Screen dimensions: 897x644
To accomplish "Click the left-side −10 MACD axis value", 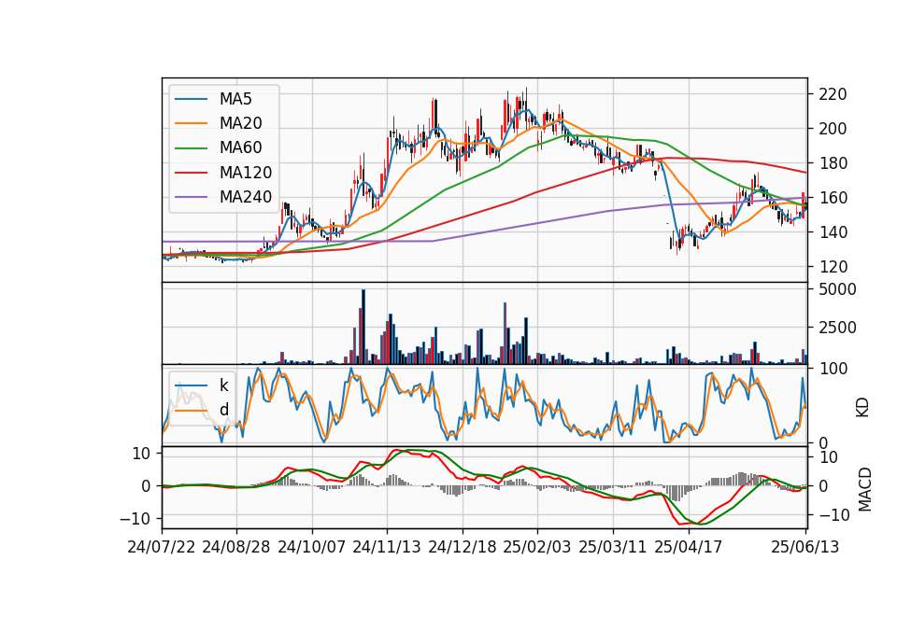I will point(135,519).
